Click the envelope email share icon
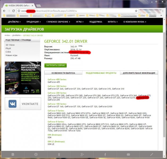The width and height of the screenshot is (167, 159). [129, 154]
